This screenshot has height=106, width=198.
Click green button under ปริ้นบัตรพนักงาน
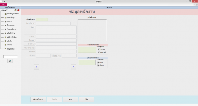[x=87, y=62]
